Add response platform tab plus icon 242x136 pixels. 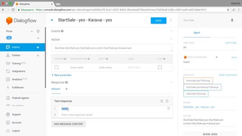pos(67,89)
